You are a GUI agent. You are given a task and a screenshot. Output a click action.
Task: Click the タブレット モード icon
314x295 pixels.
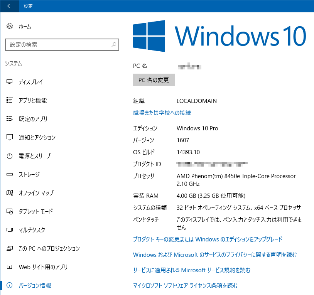point(9,211)
